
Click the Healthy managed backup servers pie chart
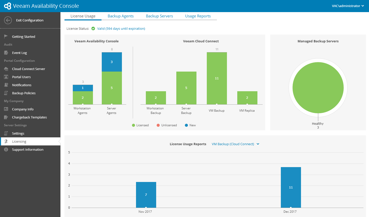pos(318,88)
